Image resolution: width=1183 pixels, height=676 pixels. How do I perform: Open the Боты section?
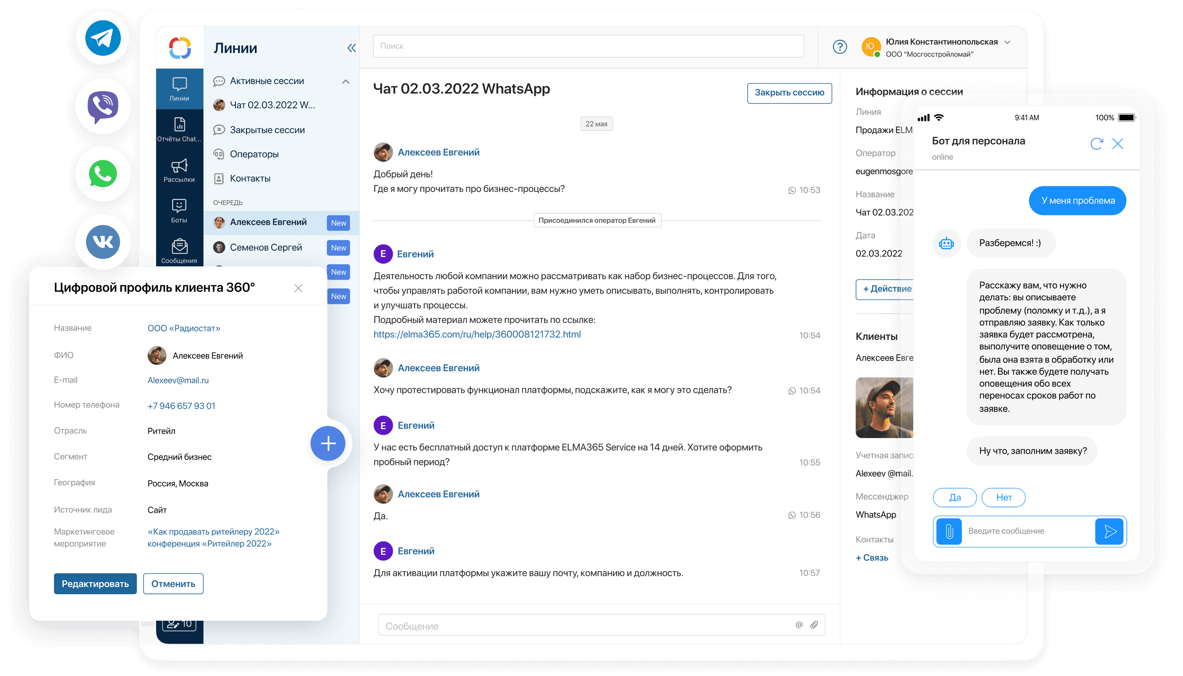point(179,210)
